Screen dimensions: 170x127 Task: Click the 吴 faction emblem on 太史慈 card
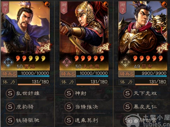67,62
